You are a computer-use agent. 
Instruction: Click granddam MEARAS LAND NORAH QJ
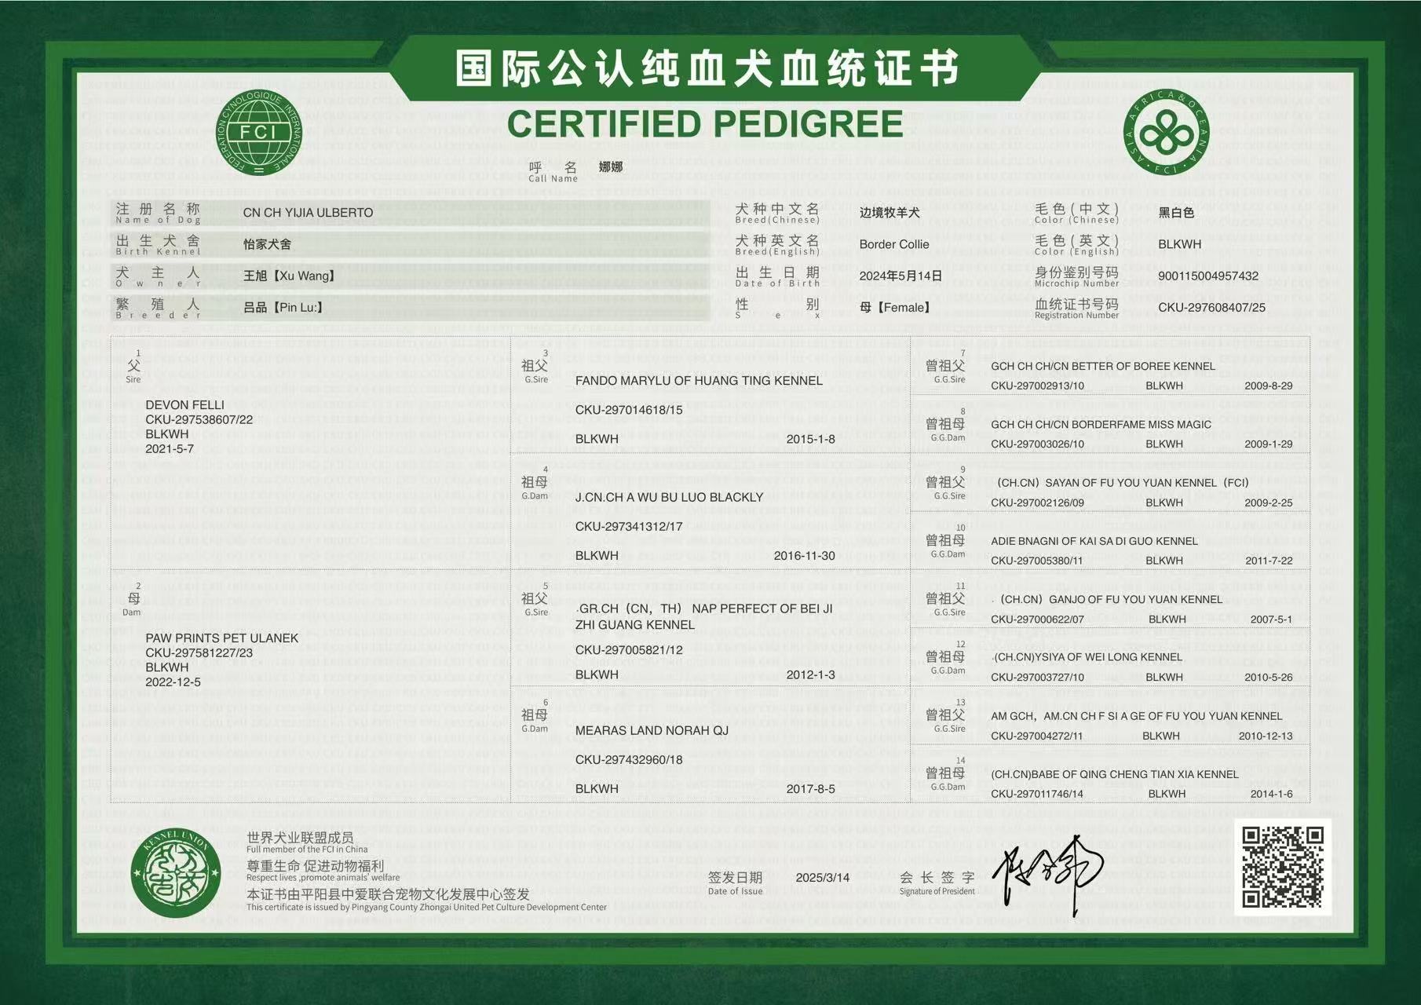[x=652, y=731]
